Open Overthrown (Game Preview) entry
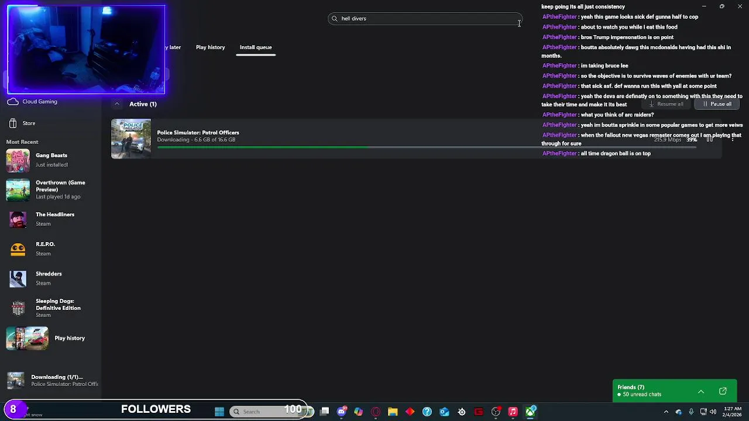Viewport: 749px width, 421px height. coord(51,189)
